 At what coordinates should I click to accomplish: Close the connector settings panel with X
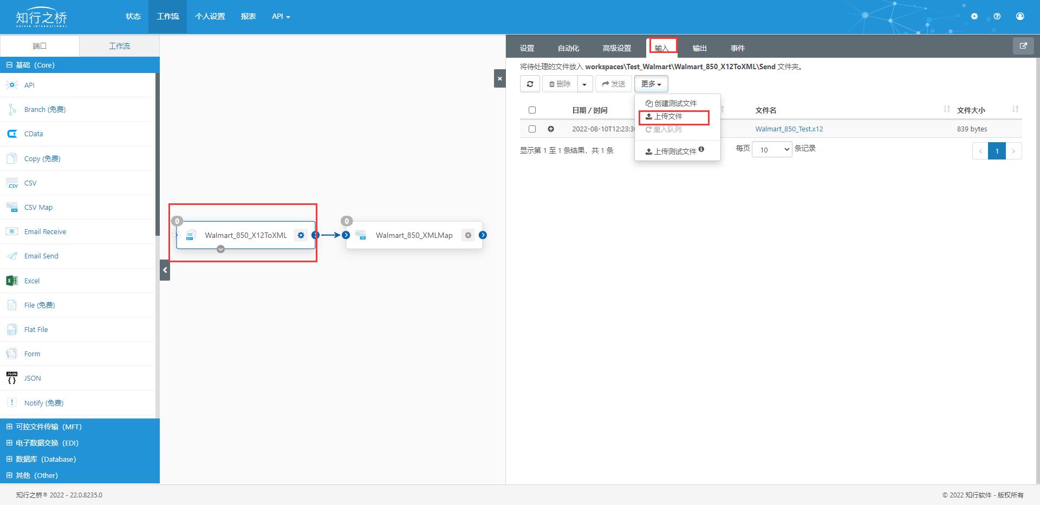tap(499, 79)
